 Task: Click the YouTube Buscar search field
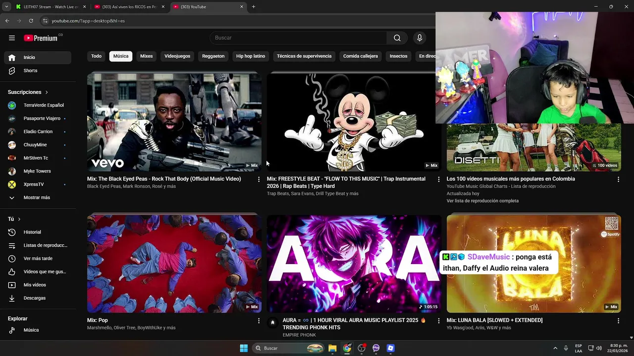point(298,38)
